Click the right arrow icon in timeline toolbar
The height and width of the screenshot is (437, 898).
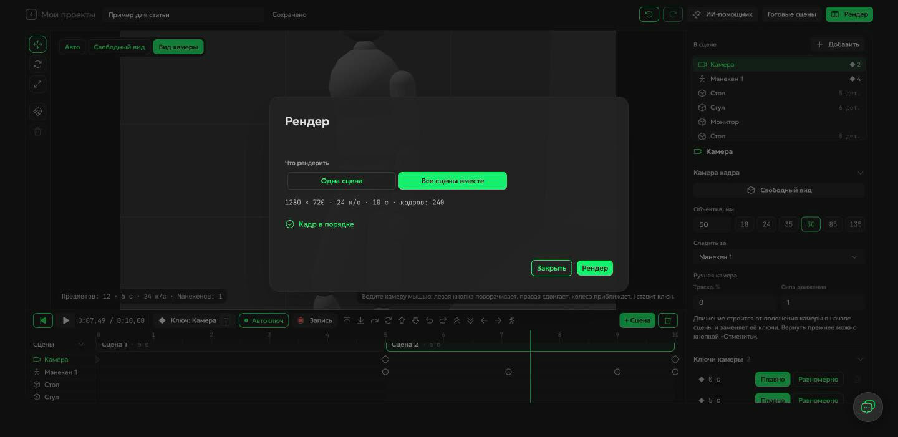pyautogui.click(x=498, y=320)
